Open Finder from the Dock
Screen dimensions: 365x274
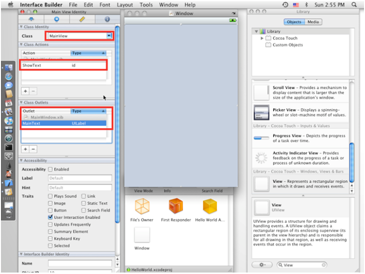pos(9,68)
